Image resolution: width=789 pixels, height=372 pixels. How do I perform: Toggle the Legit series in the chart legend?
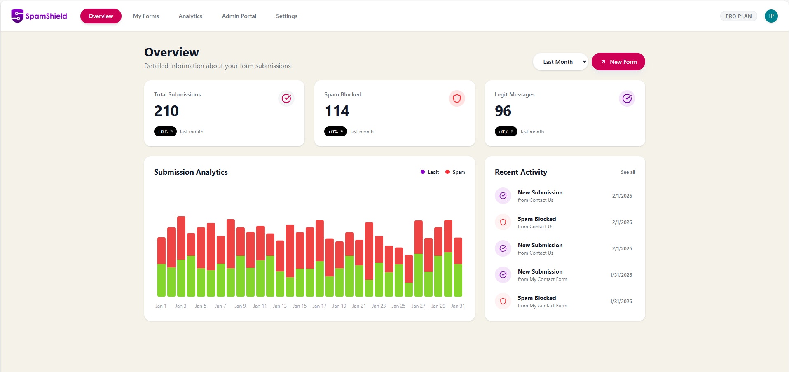(430, 172)
